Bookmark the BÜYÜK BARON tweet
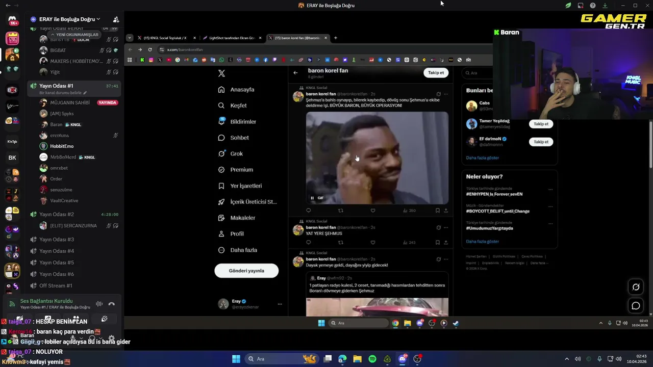This screenshot has height=367, width=653. pyautogui.click(x=438, y=211)
